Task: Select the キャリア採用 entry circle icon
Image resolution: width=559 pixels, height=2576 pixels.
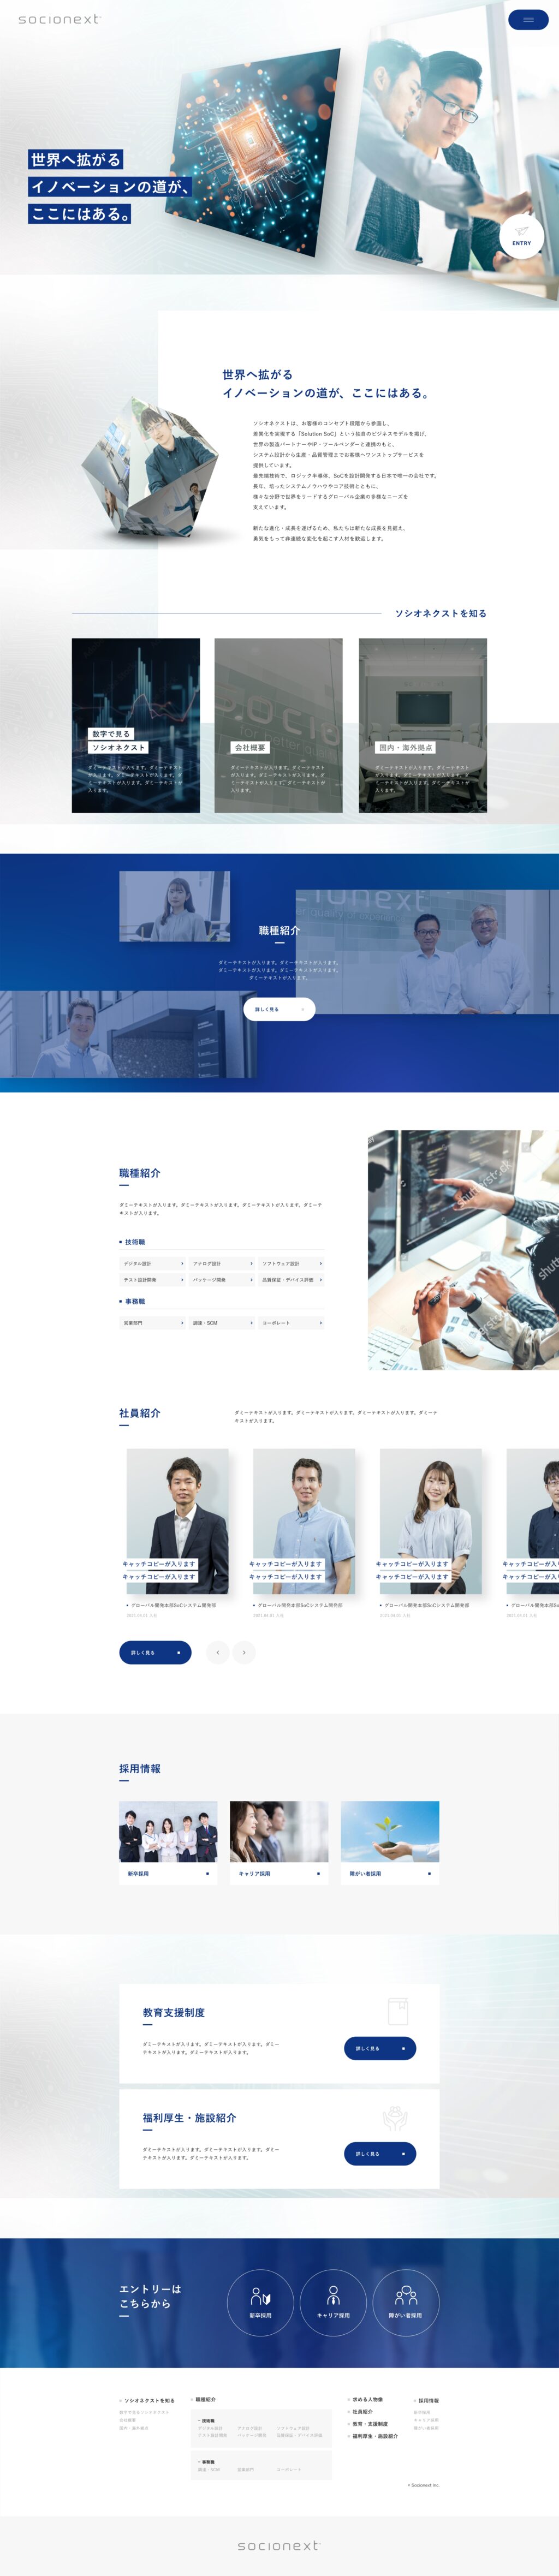Action: 333,2304
